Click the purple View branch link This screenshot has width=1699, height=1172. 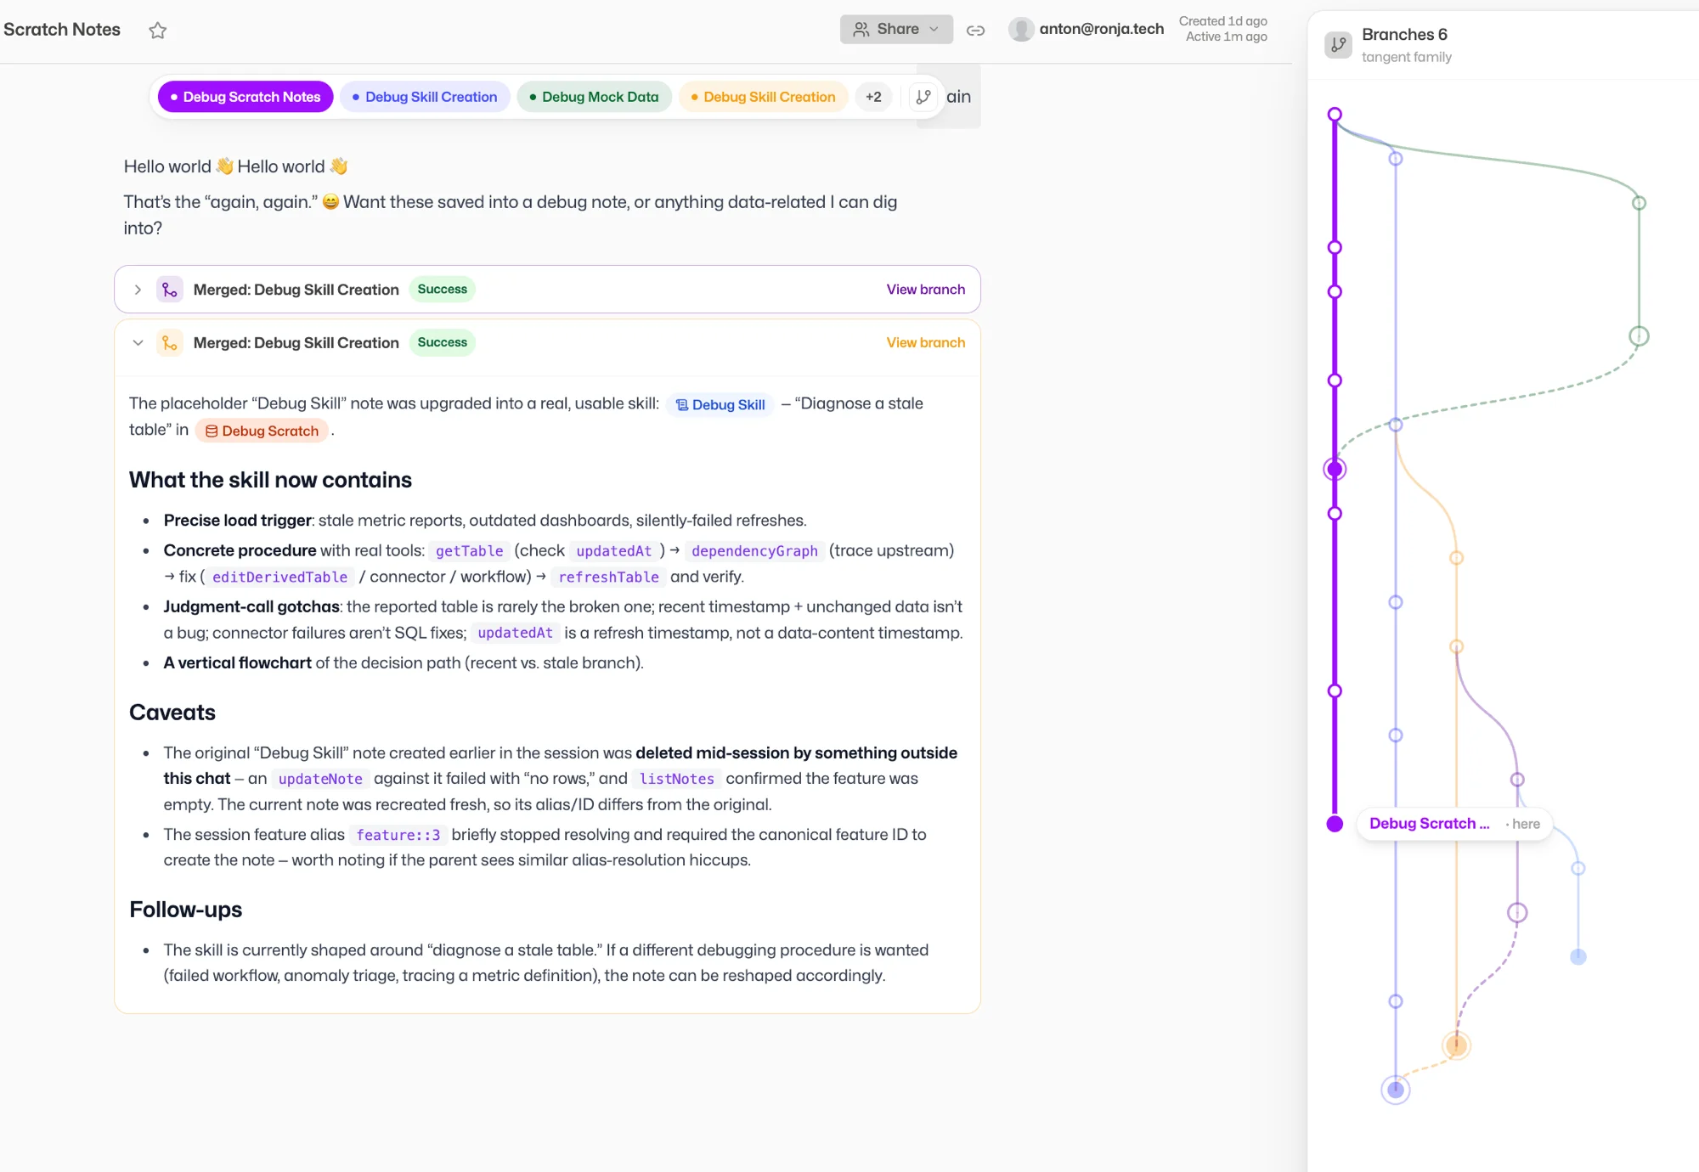[x=926, y=290]
